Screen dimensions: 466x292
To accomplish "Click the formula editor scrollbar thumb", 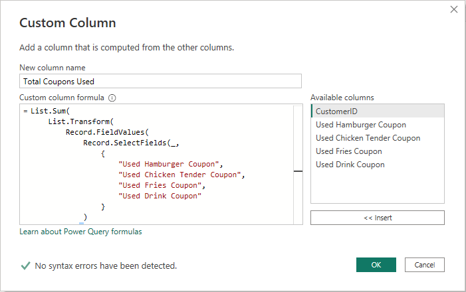I will [297, 171].
